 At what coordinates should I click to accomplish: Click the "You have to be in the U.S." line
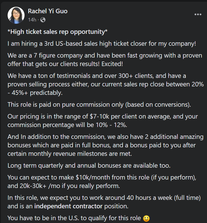74,218
